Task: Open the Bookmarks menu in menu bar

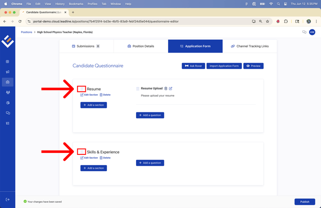Action: click(76, 4)
